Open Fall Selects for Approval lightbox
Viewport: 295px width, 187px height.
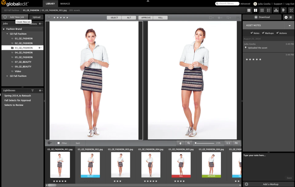[x=18, y=100]
